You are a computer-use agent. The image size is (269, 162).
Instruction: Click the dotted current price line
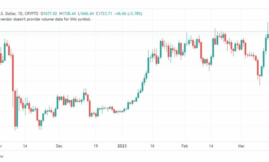point(103,32)
